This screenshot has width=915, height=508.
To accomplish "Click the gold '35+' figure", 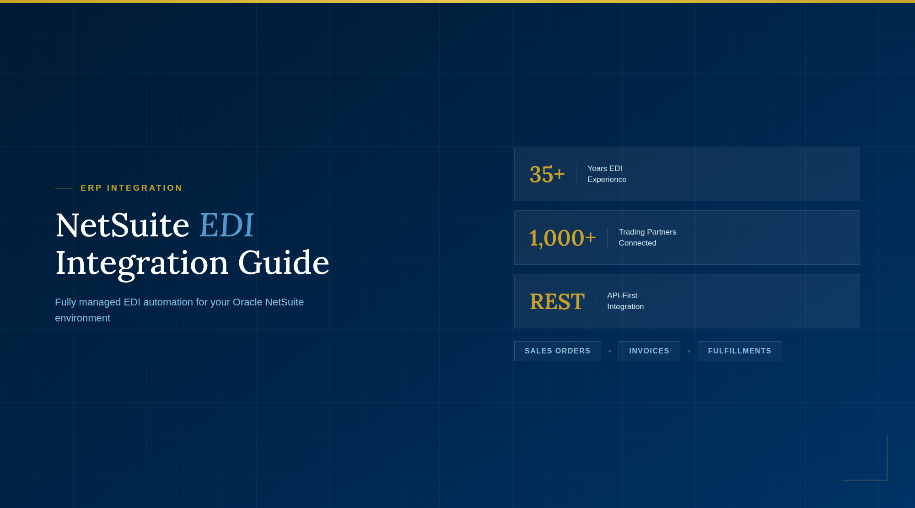I will point(547,174).
